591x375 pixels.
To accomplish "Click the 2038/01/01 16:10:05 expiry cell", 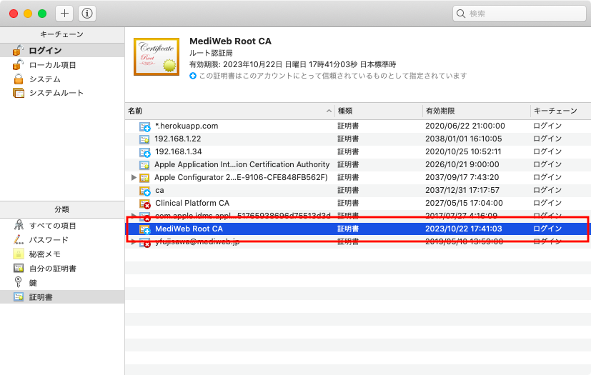I will coord(464,139).
